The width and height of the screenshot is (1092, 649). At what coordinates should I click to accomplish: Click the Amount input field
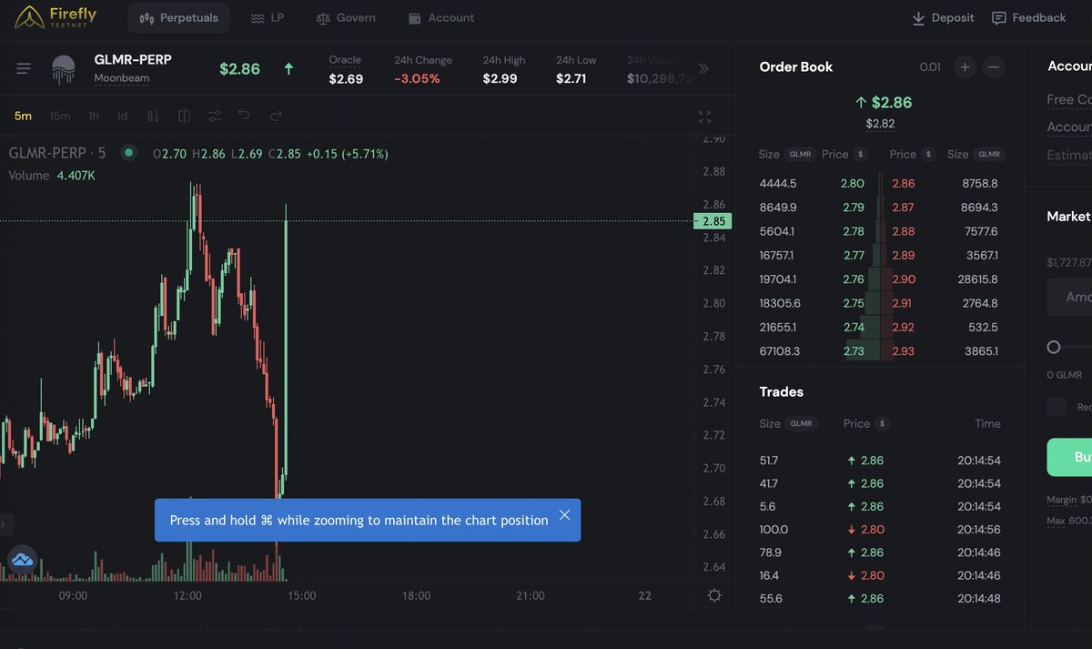(x=1069, y=297)
